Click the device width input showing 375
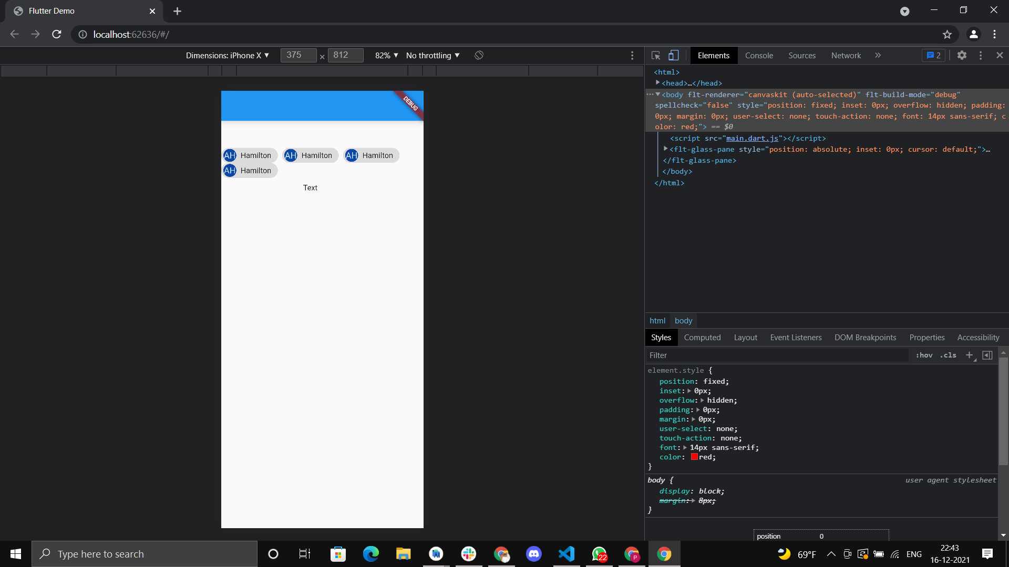This screenshot has width=1009, height=567. coord(298,55)
